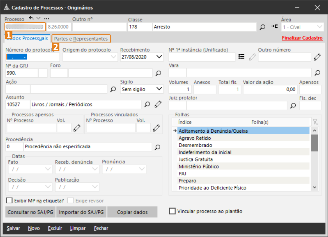Click the Outro nº field
The image size is (328, 237).
click(99, 27)
